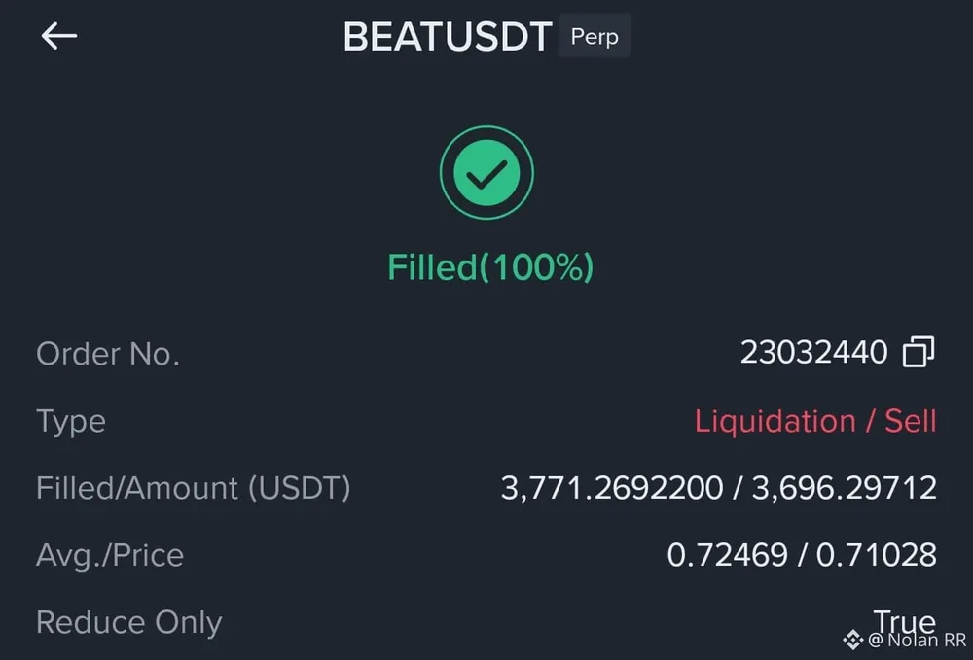Tap the back arrow icon
973x660 pixels.
click(x=58, y=37)
